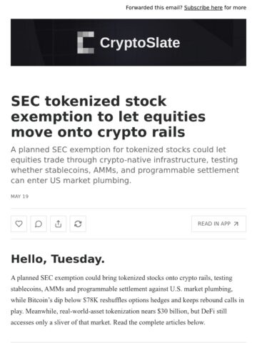Click the subtitle line 'can enter US market plumbing'
Viewport: 257px width, 343px height.
[71, 181]
